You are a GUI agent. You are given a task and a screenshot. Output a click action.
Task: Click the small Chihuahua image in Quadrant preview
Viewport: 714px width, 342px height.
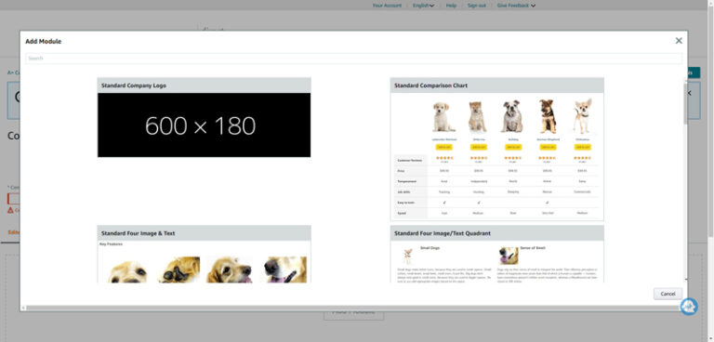point(408,256)
